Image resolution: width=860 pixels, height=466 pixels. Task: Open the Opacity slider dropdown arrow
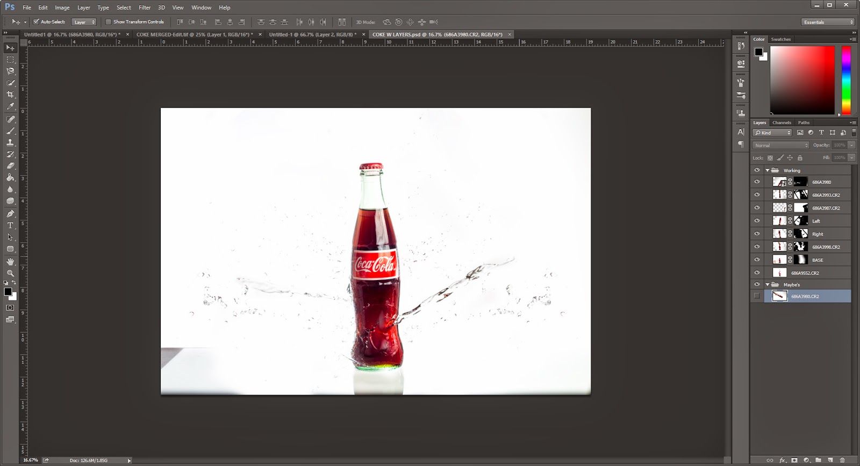pyautogui.click(x=851, y=145)
